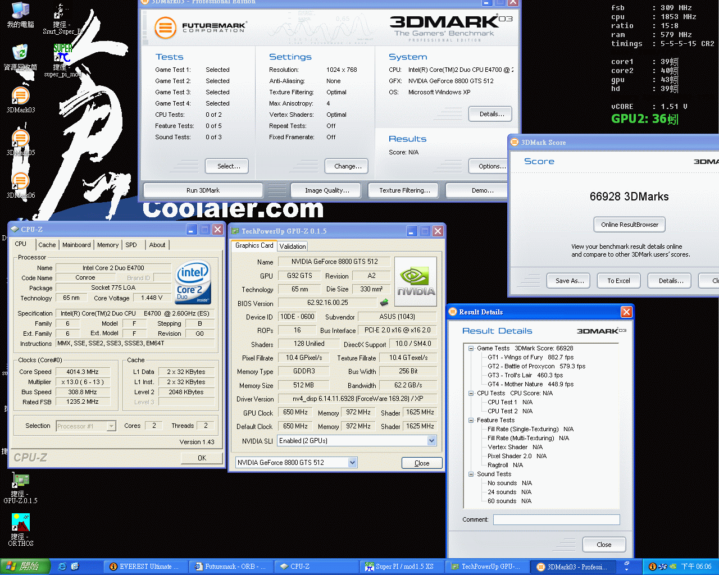Collapse the Game Tests tree node

[471, 348]
